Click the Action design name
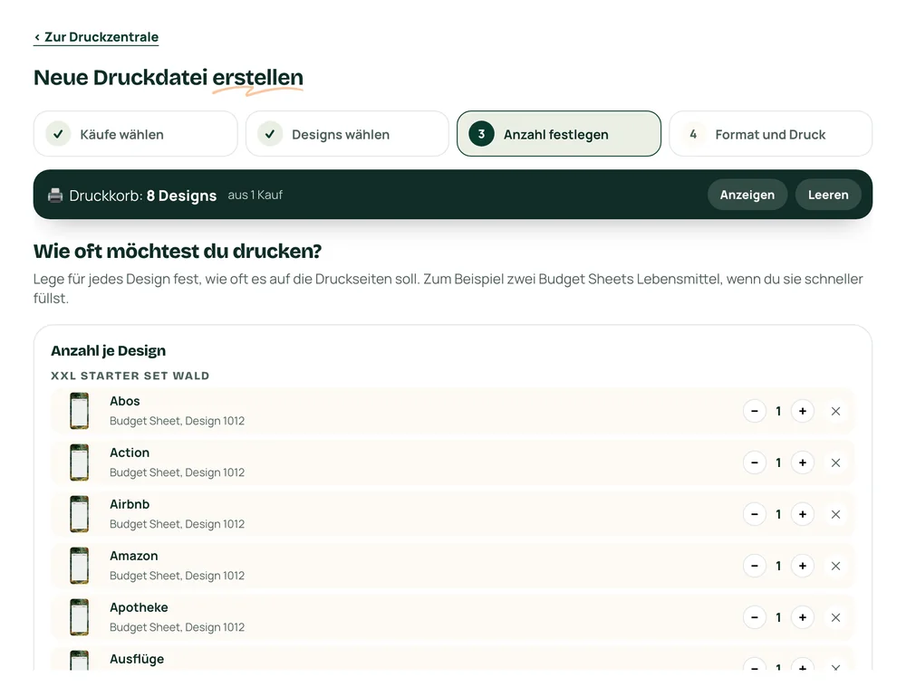The height and width of the screenshot is (696, 906). [130, 453]
